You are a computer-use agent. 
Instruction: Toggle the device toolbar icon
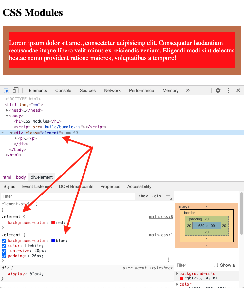[x=16, y=90]
